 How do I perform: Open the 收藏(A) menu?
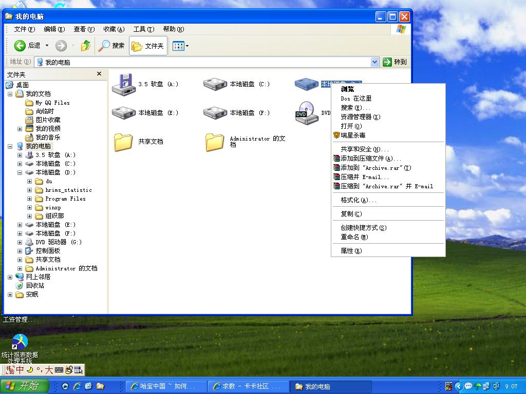114,29
